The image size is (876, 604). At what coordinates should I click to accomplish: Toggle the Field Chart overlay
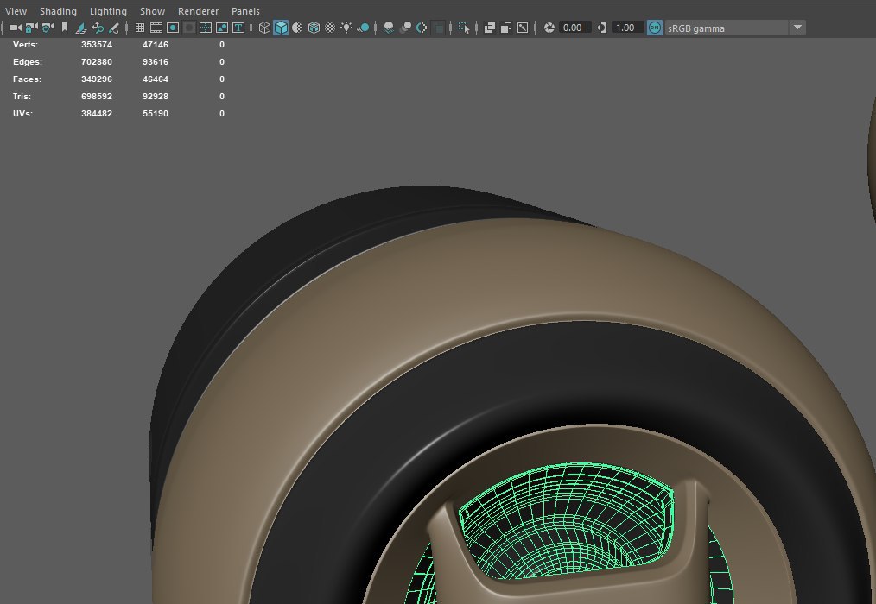coord(205,28)
